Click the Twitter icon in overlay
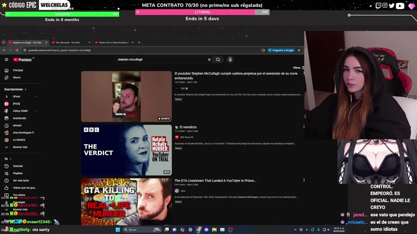This screenshot has width=417, height=234. click(x=392, y=6)
